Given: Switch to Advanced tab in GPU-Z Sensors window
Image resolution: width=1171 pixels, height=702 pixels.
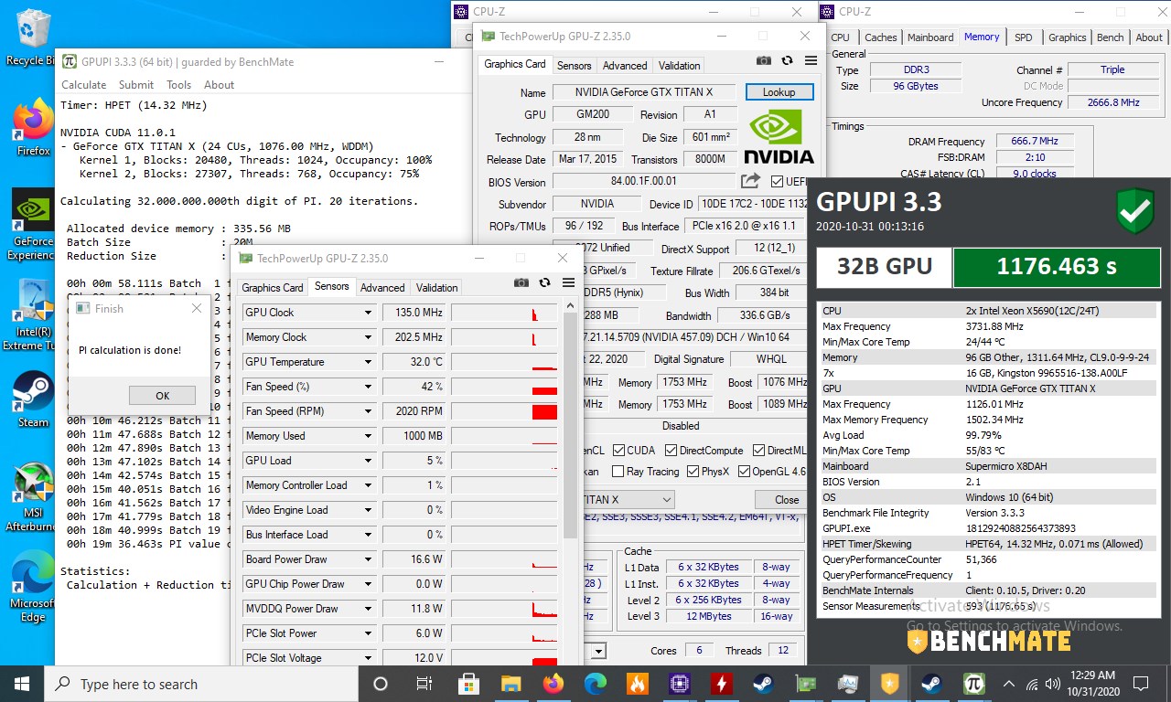Looking at the screenshot, I should pos(382,287).
